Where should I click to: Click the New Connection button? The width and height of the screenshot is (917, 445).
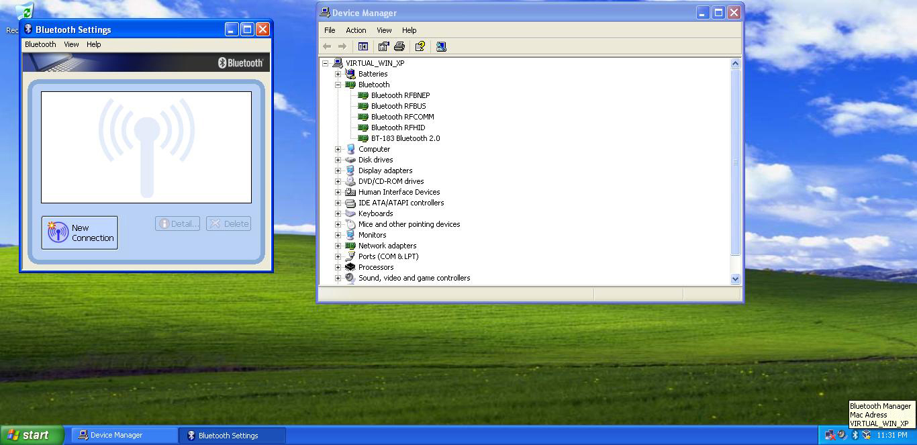[80, 233]
